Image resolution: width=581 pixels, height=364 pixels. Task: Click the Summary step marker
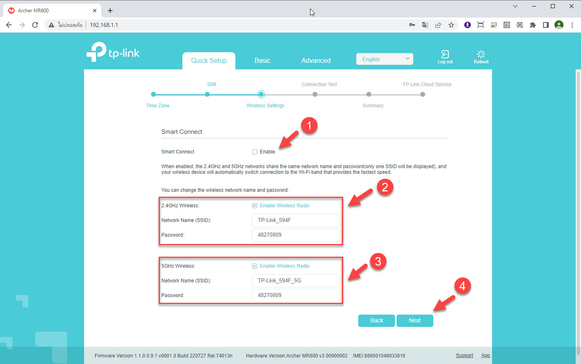coord(369,94)
